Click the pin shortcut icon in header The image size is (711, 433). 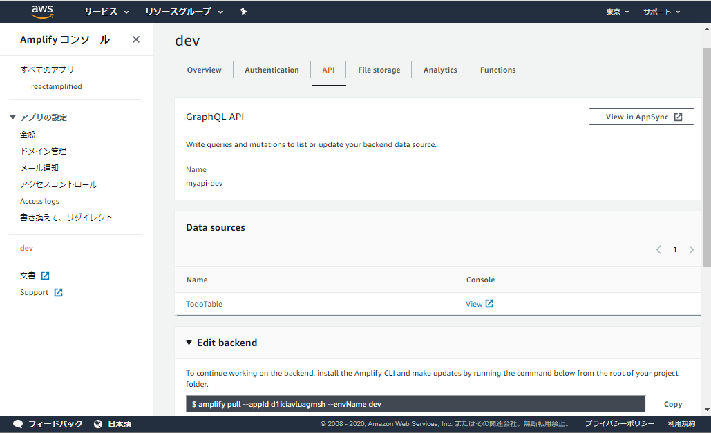coord(243,12)
